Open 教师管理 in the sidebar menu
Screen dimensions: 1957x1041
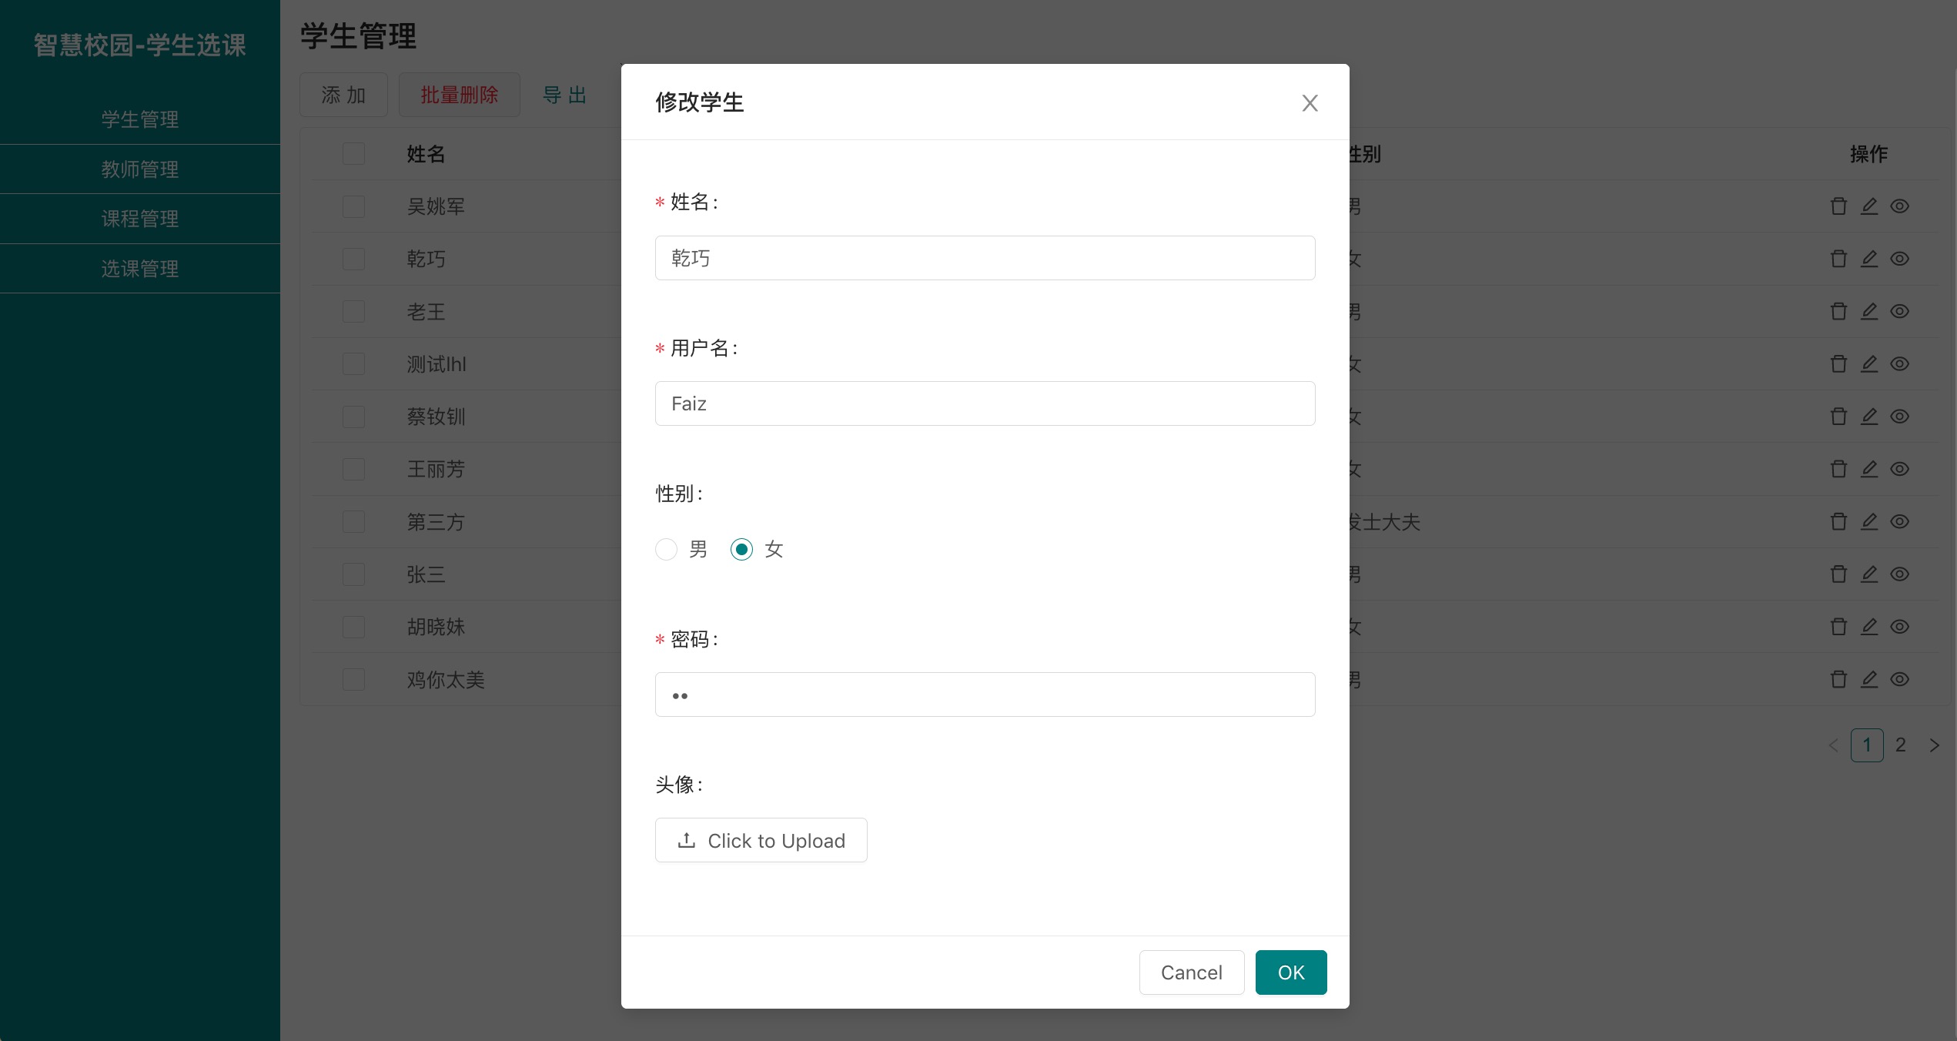coord(140,169)
